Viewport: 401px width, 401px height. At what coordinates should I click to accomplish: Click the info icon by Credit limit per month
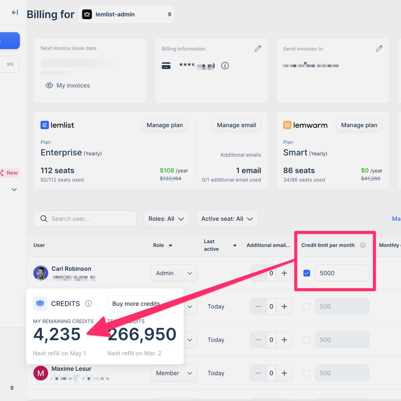tap(363, 245)
